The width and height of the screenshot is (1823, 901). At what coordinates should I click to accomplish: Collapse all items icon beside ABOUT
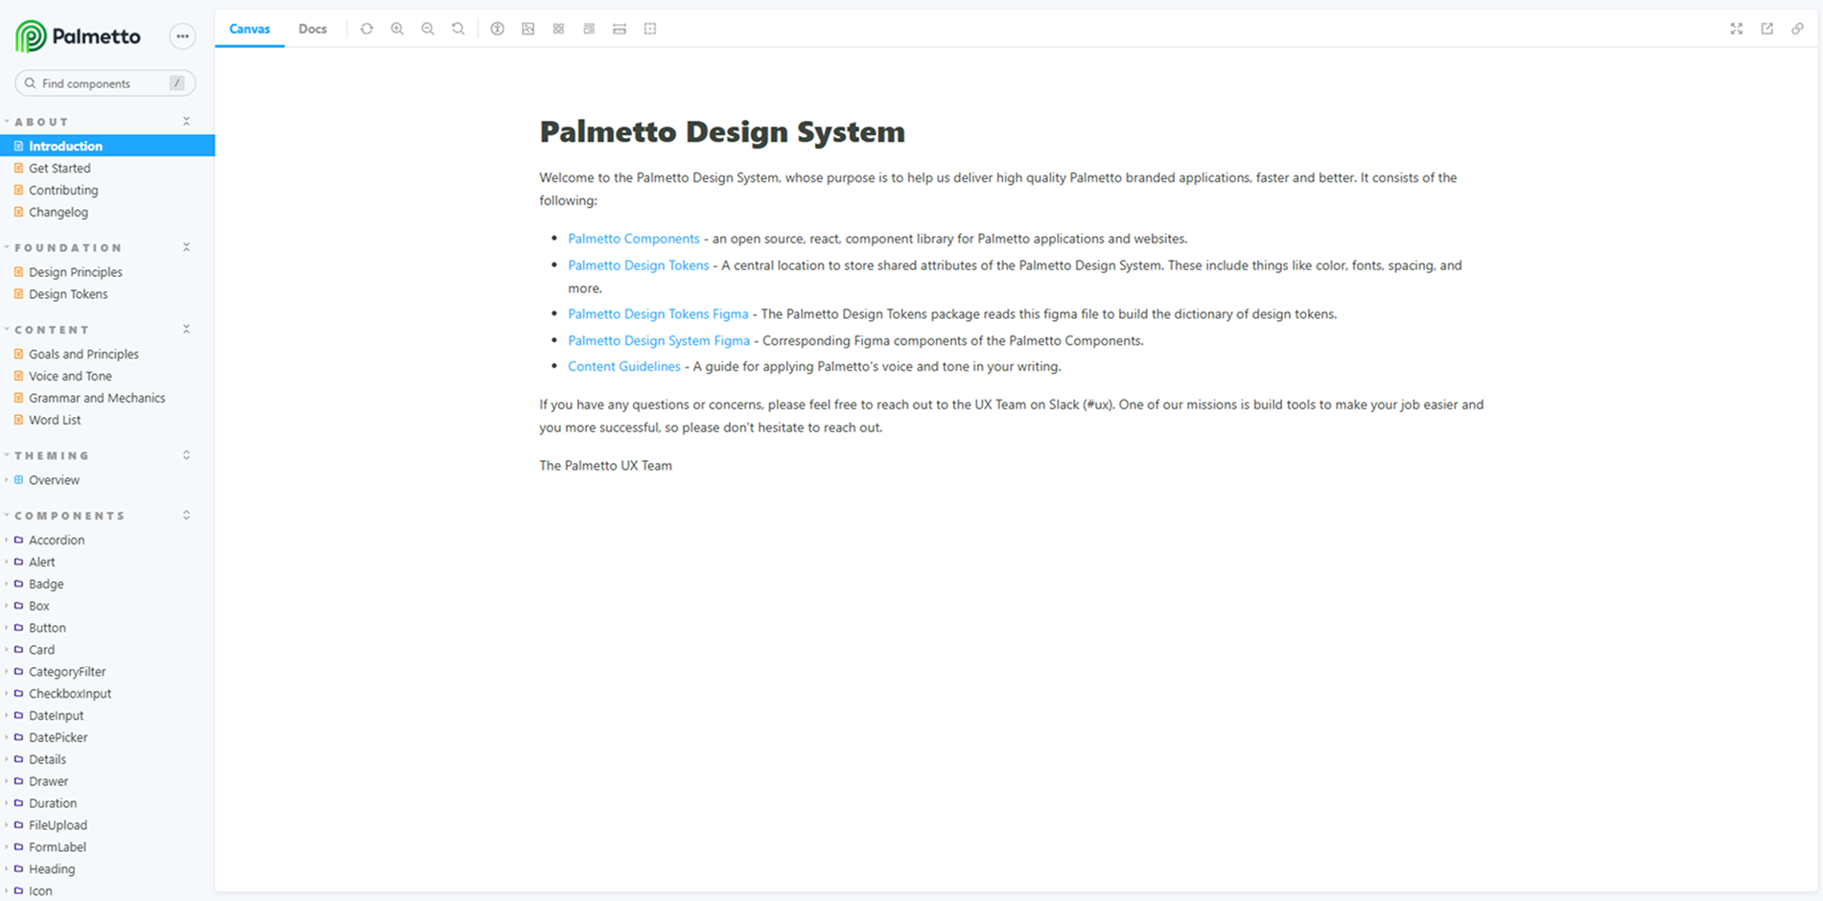[186, 122]
